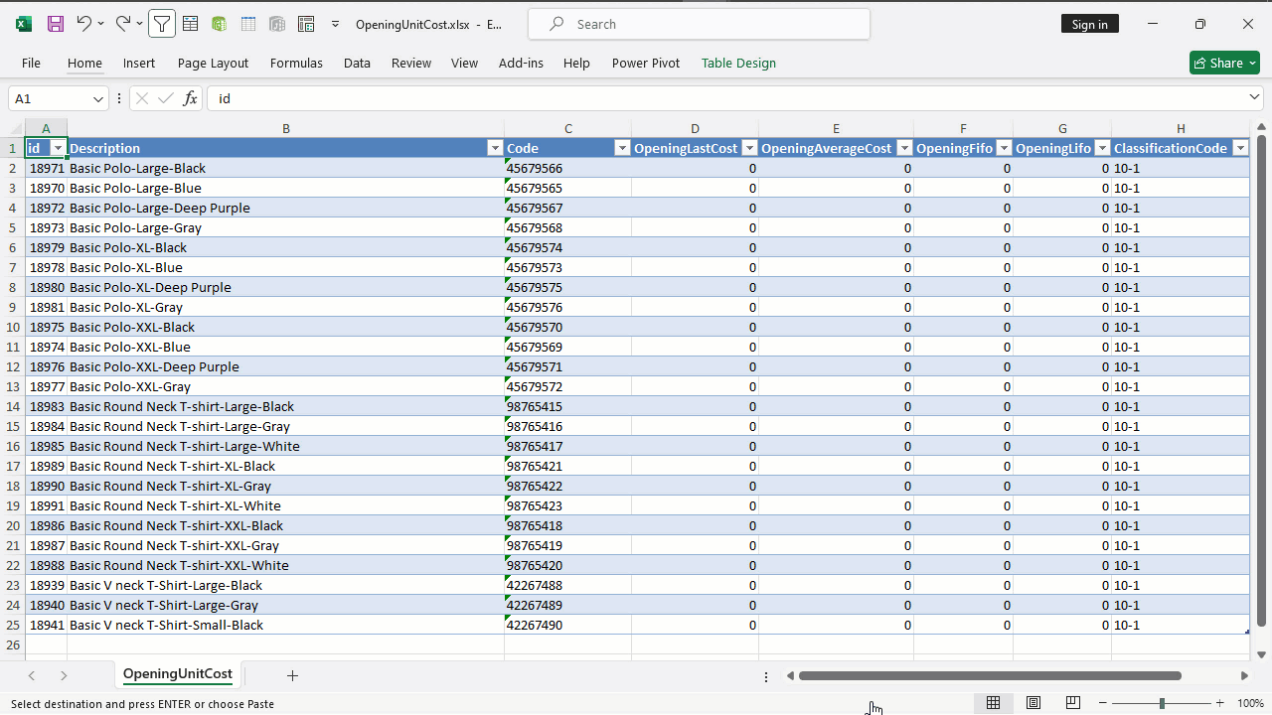The height and width of the screenshot is (715, 1272).
Task: Open the Table Design tab
Action: click(738, 63)
